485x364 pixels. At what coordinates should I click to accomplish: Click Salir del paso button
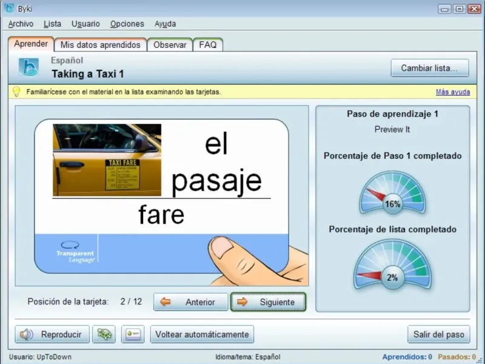(438, 334)
